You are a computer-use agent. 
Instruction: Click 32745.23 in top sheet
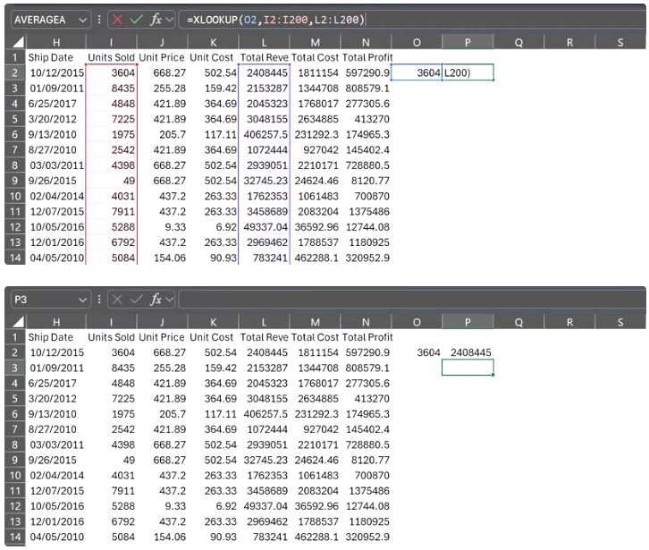pyautogui.click(x=265, y=181)
